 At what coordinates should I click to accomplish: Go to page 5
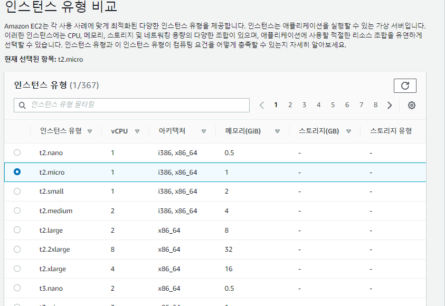(x=333, y=105)
